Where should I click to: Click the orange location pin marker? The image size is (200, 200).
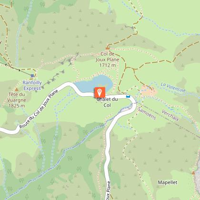tap(100, 92)
